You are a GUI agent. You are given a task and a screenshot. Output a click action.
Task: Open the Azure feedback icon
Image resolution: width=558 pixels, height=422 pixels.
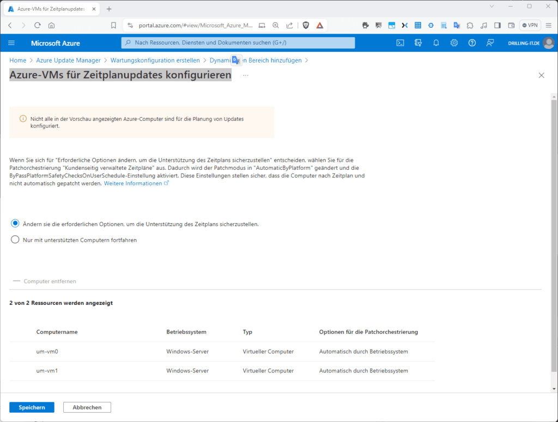[x=490, y=43]
